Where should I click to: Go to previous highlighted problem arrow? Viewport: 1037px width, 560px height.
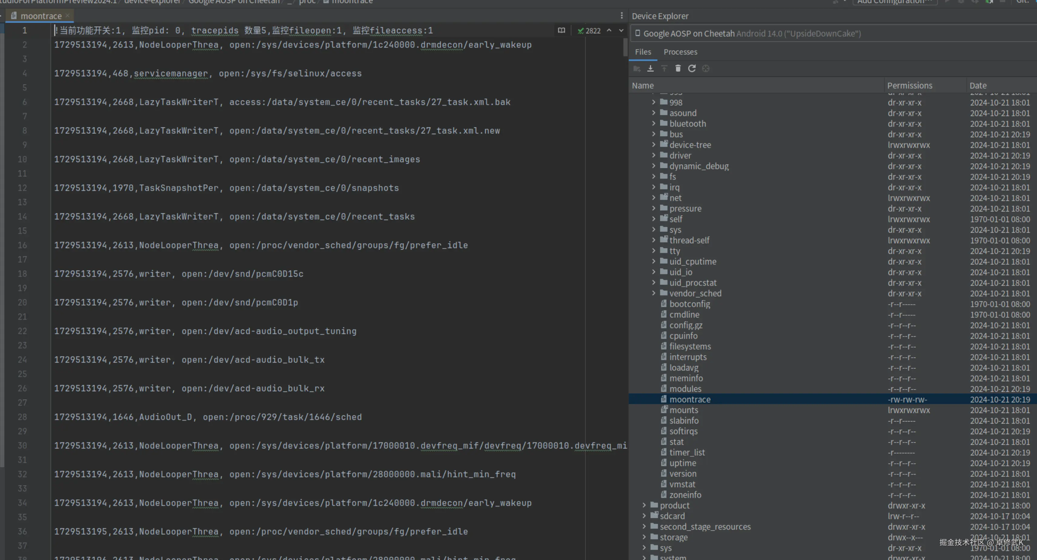tap(609, 31)
